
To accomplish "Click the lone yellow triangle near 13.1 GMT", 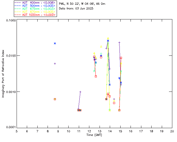I will pyautogui.click(x=101, y=46).
